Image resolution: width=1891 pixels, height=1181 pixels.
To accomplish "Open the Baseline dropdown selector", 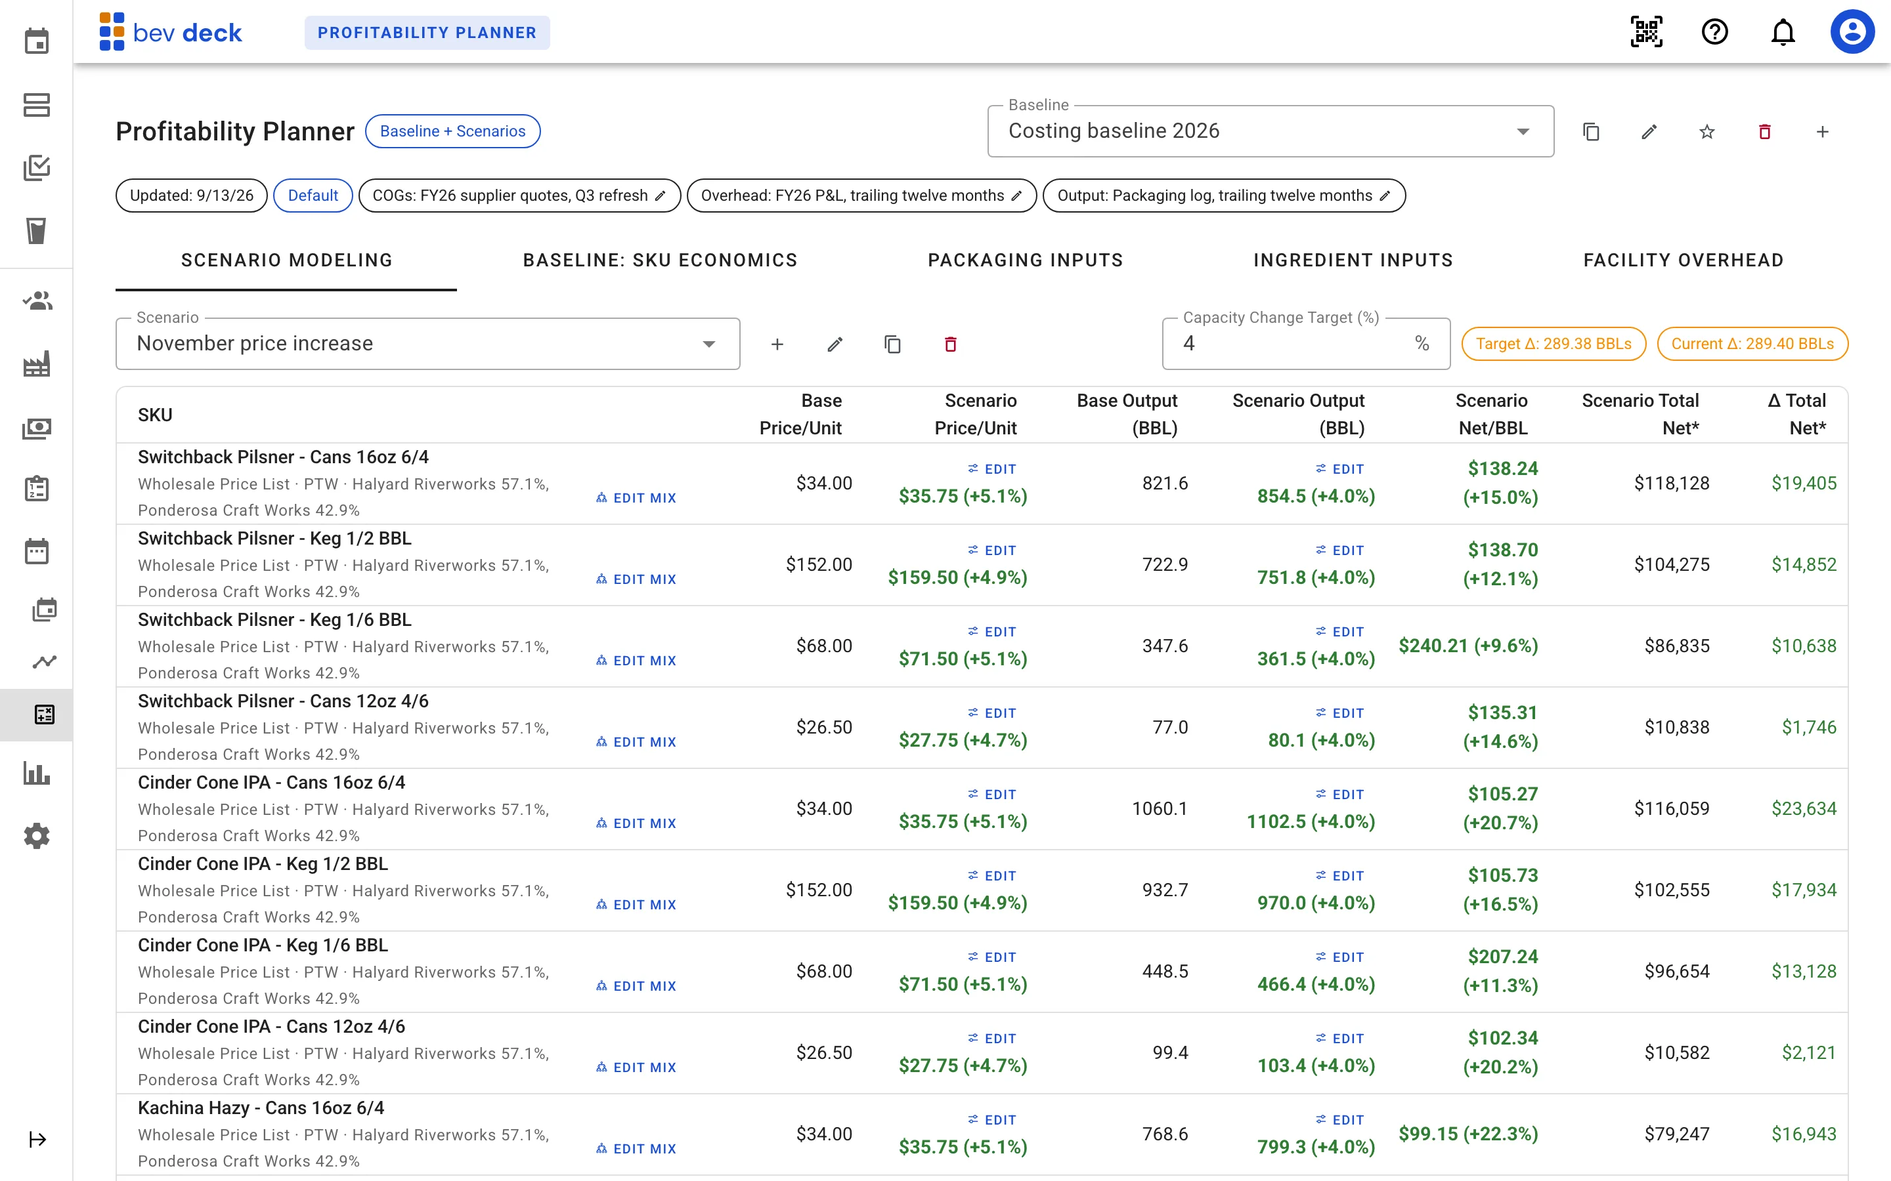I will [1271, 131].
